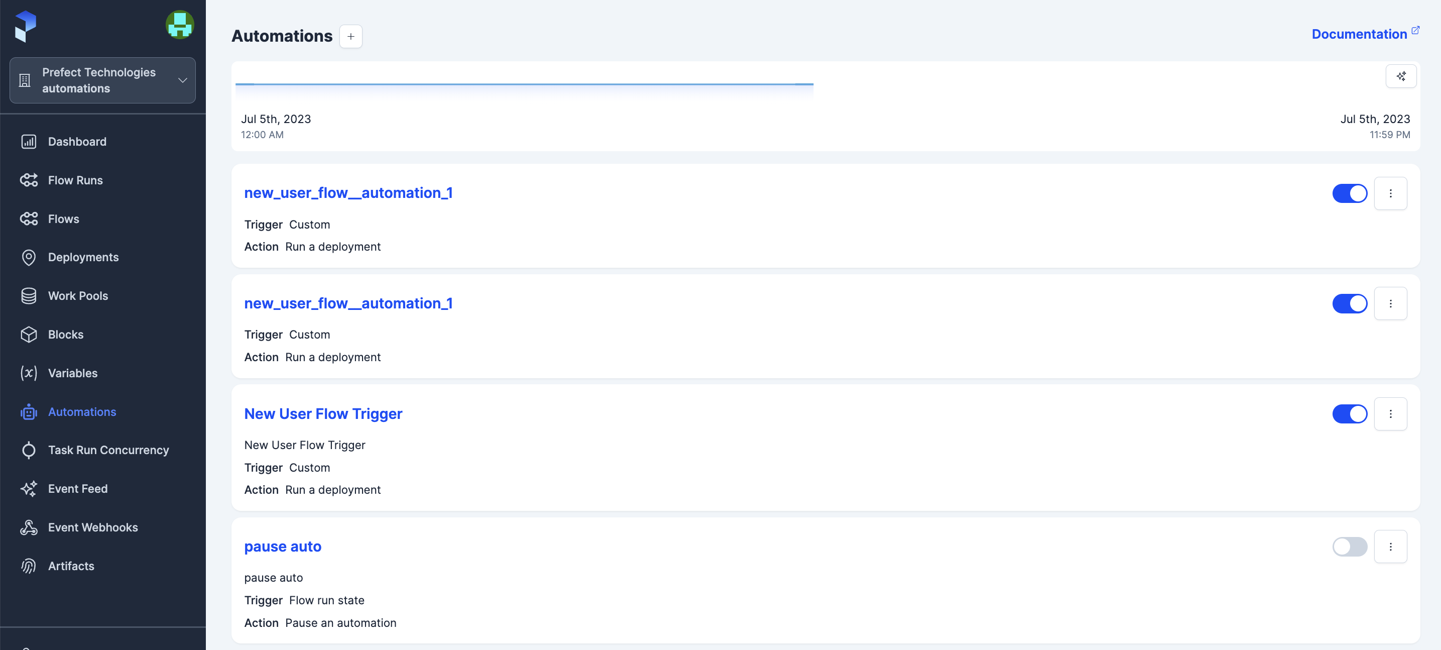
Task: Open options menu for pause auto
Action: pyautogui.click(x=1390, y=547)
